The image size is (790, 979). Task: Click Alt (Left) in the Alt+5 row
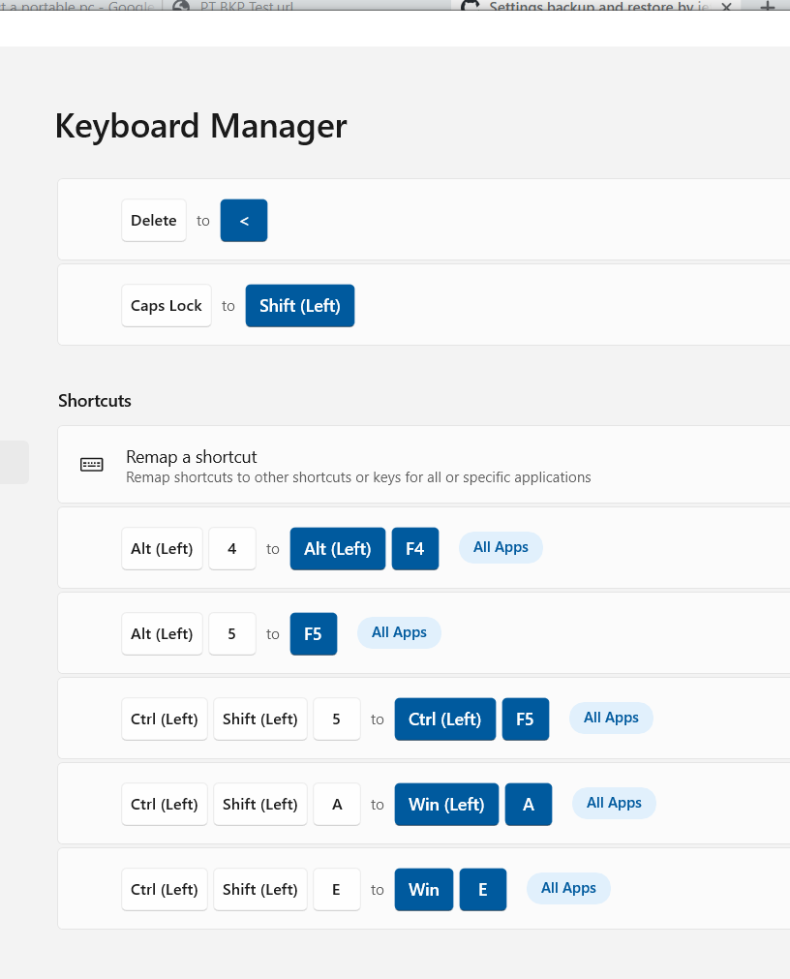point(162,633)
